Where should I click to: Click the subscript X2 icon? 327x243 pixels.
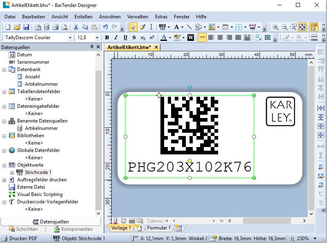(x=143, y=38)
